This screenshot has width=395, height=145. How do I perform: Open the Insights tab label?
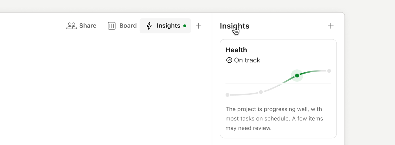tap(168, 26)
